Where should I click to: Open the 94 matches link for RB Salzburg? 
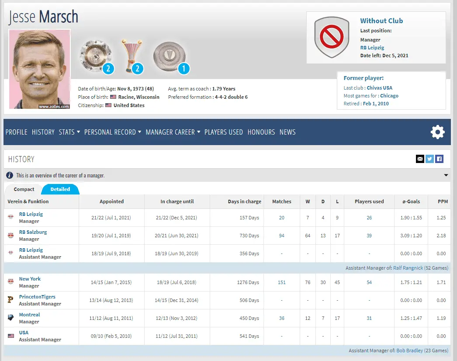click(281, 235)
